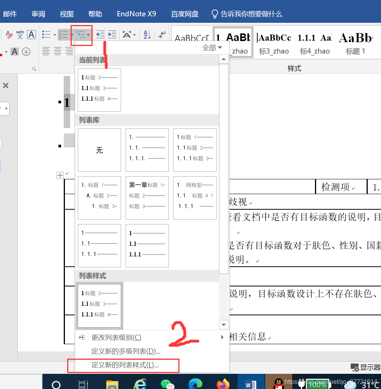Select the 网格型 list thumbnail

pyautogui.click(x=195, y=198)
